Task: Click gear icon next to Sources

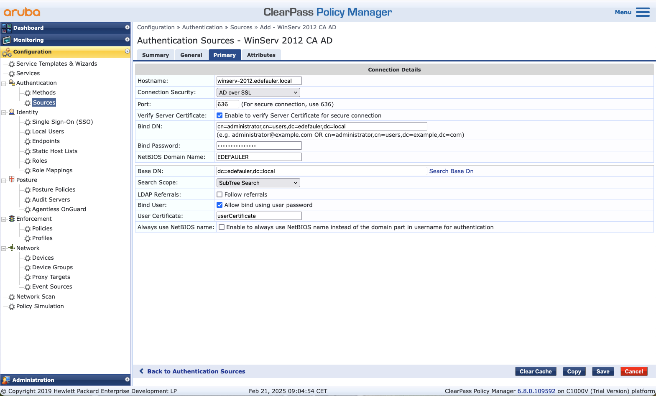Action: pyautogui.click(x=28, y=103)
